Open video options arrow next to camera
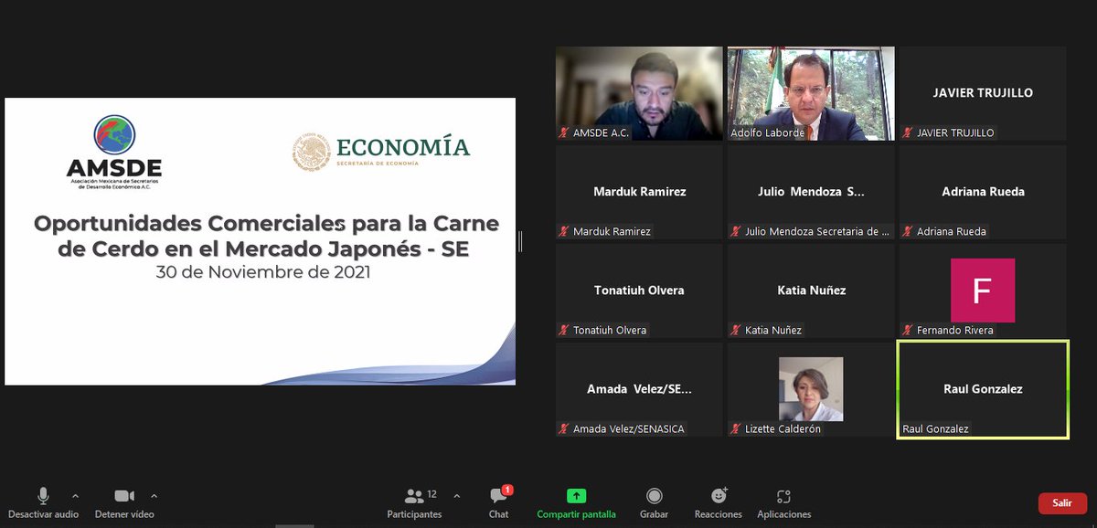 point(154,496)
